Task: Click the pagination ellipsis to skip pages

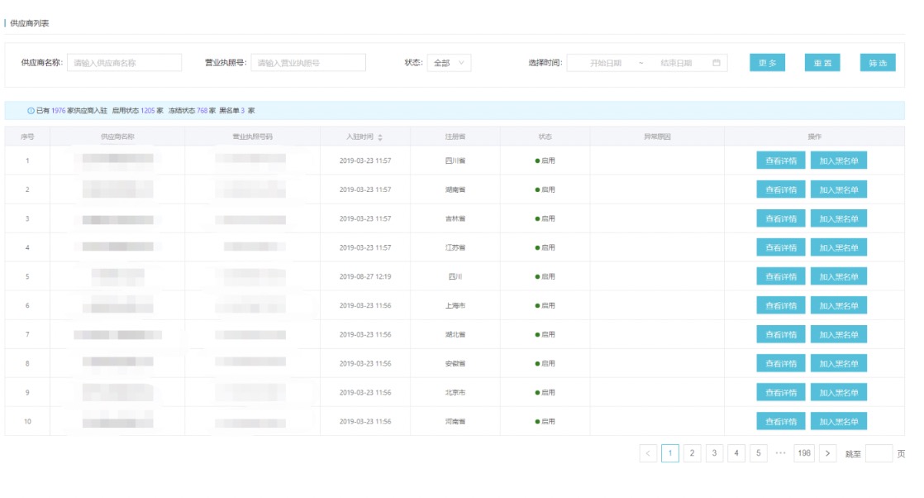Action: pos(780,453)
